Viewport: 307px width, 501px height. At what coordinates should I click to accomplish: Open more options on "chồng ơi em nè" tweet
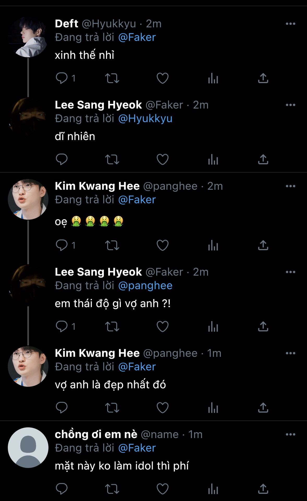pos(290,434)
